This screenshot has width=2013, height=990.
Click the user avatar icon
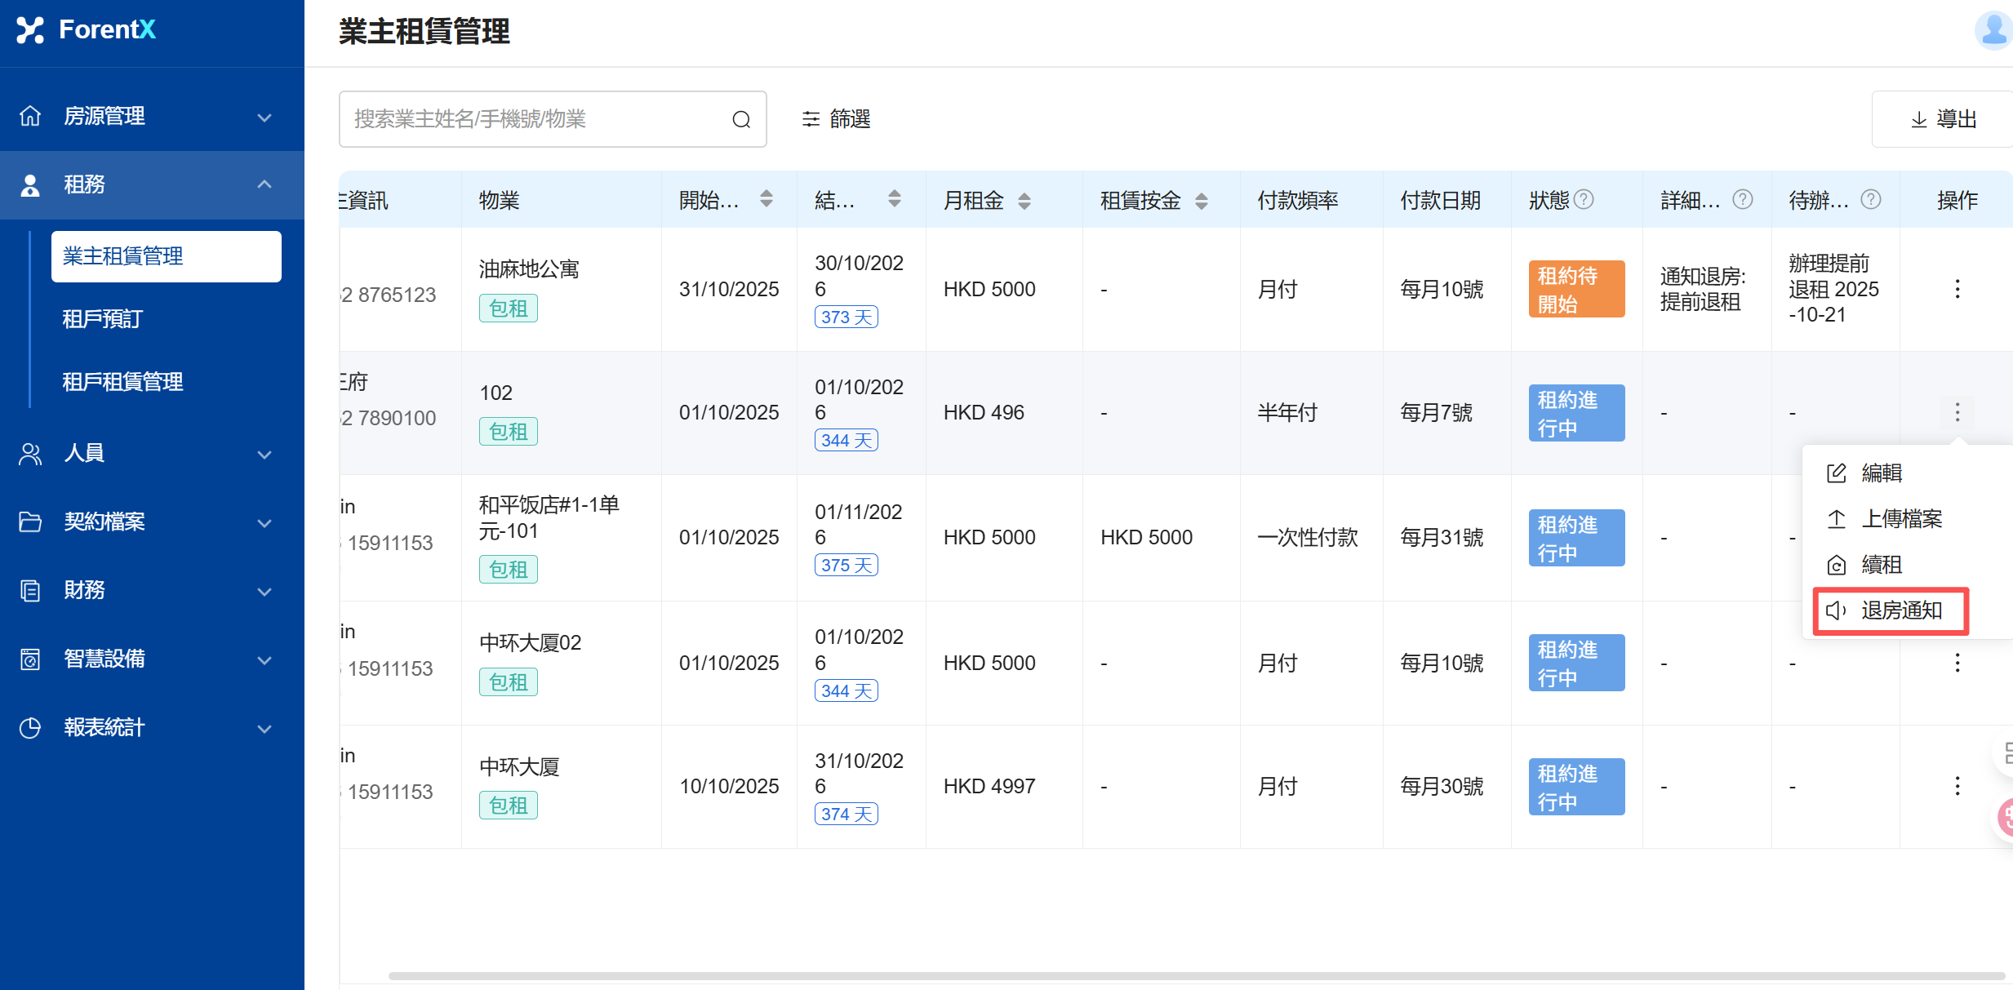click(x=1993, y=30)
